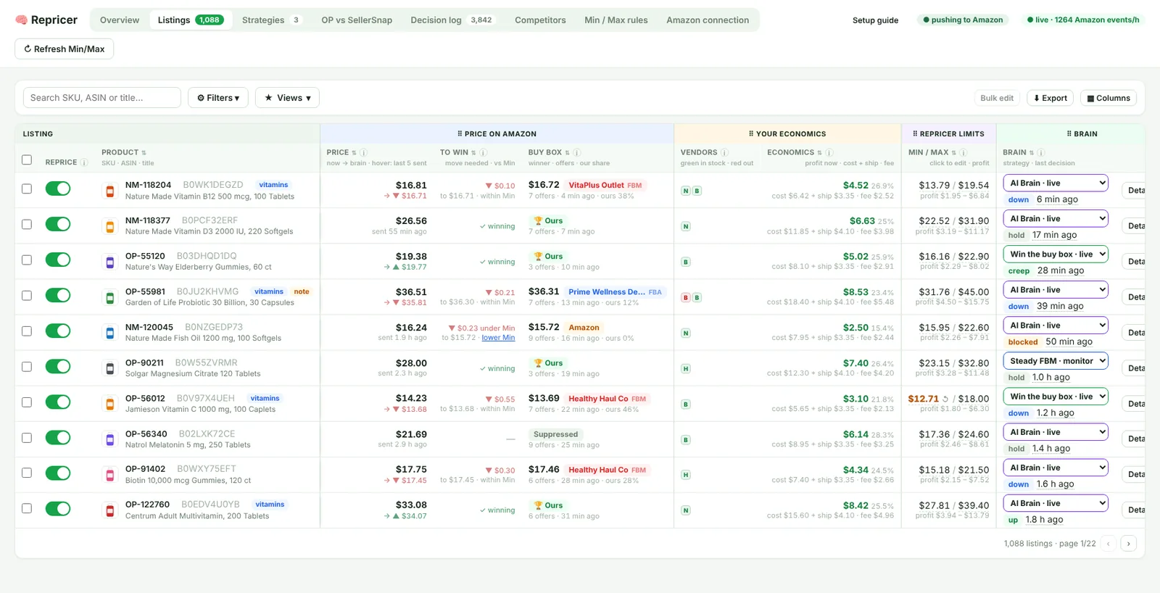Viewport: 1160px width, 593px height.
Task: Click the info icon next to VENDORS header
Action: coord(724,153)
